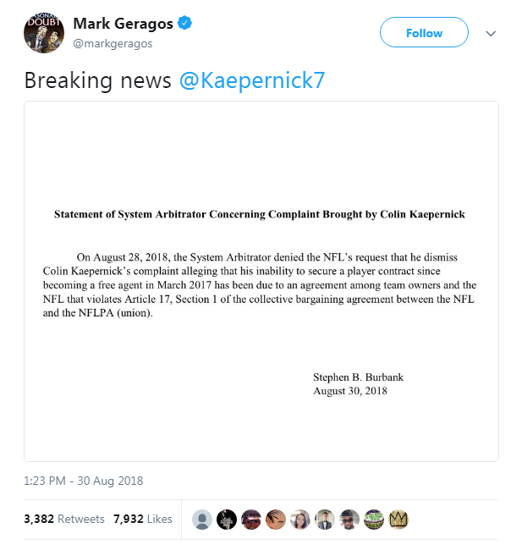This screenshot has height=550, width=511.
Task: Click the blue verified badge
Action: tap(184, 23)
